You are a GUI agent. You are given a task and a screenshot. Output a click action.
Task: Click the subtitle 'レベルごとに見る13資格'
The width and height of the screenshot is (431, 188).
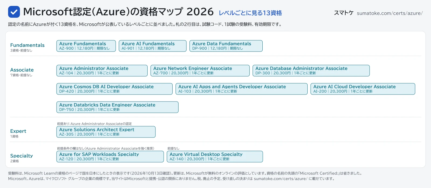pos(250,13)
